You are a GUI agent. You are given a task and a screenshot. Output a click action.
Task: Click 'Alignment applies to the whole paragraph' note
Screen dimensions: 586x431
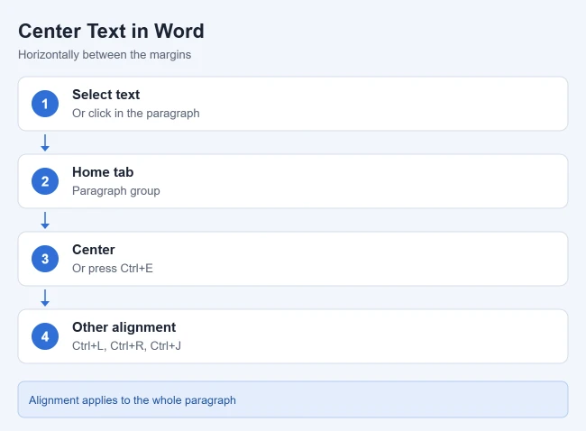coord(133,400)
